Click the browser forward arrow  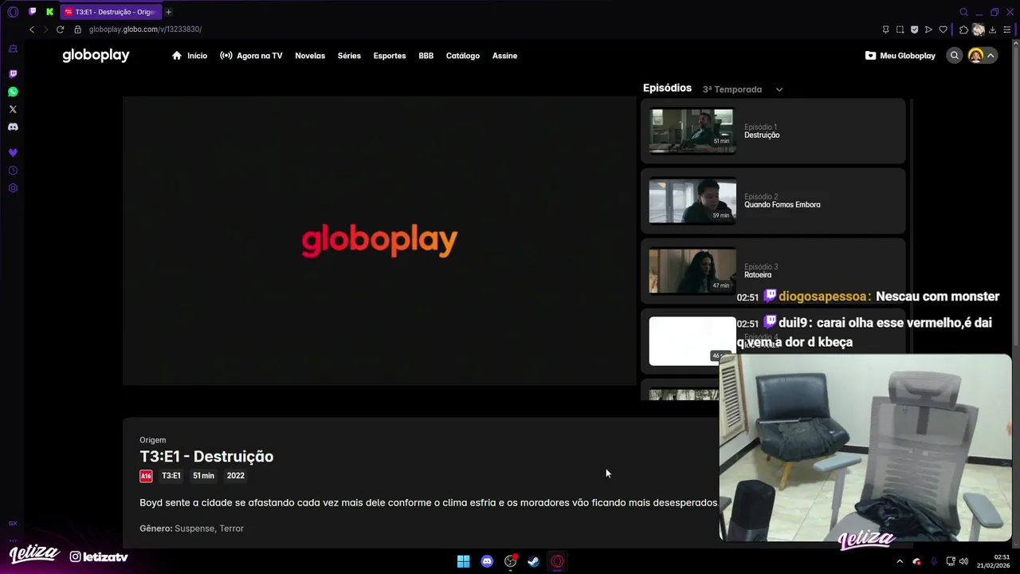pos(45,29)
